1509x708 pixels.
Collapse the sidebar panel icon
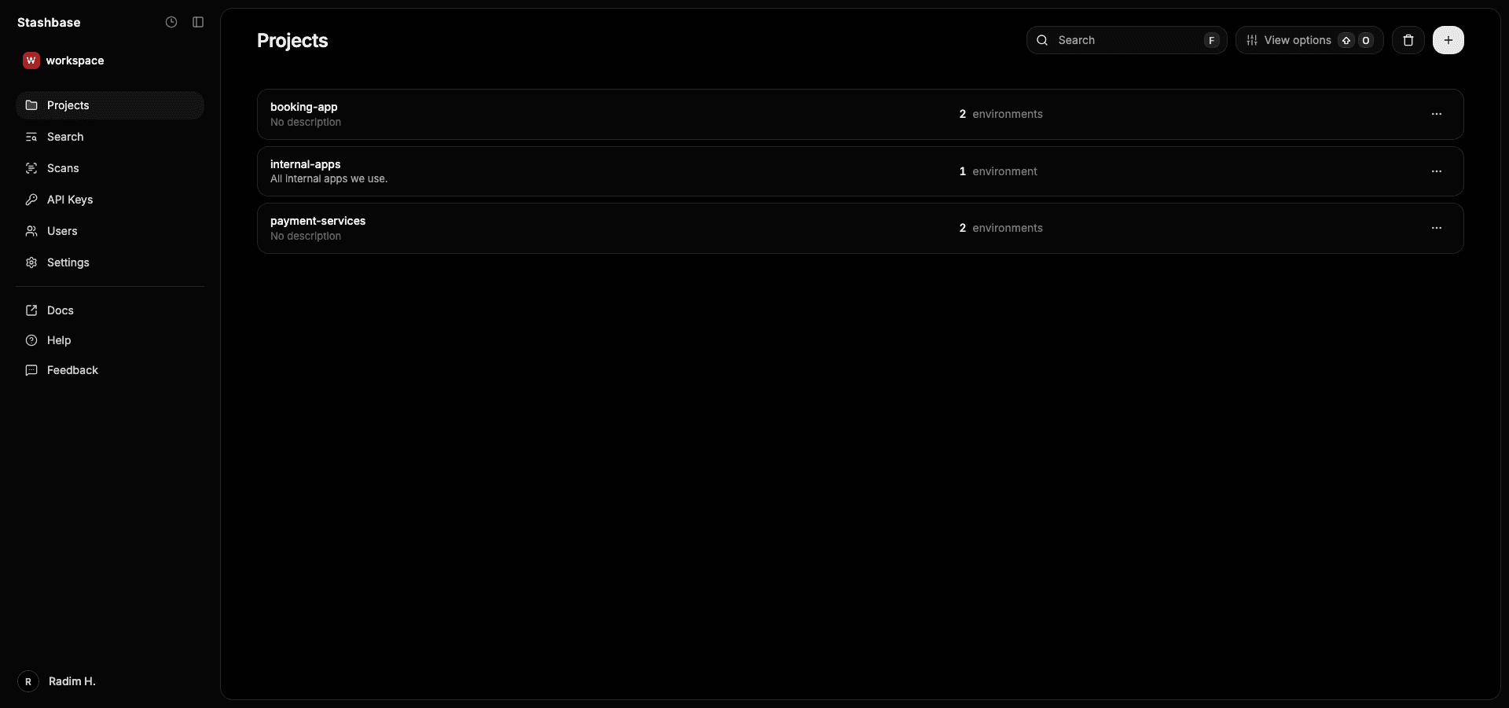pos(198,22)
